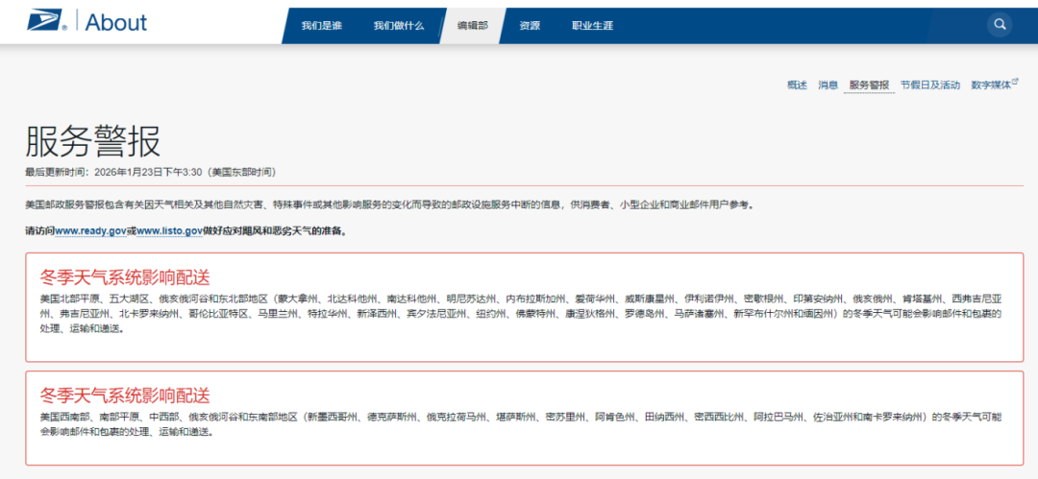Click the 消息 sub-navigation link
Screen dimensions: 1038x479
(x=828, y=85)
